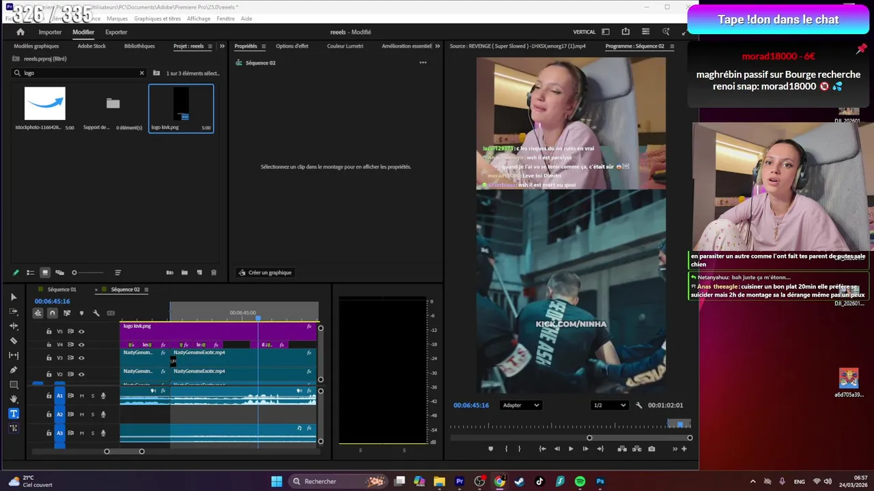Switch Project panel to icon view
874x491 pixels.
[x=45, y=273]
